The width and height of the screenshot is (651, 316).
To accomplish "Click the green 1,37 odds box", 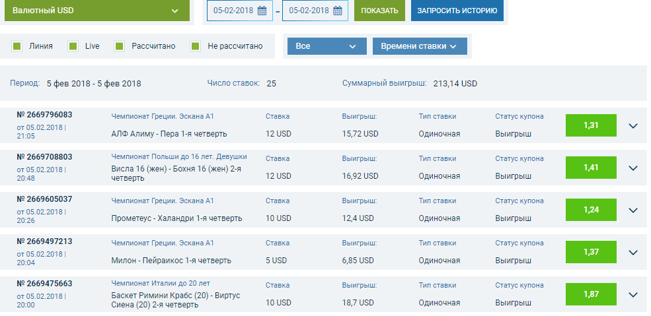I will (591, 252).
